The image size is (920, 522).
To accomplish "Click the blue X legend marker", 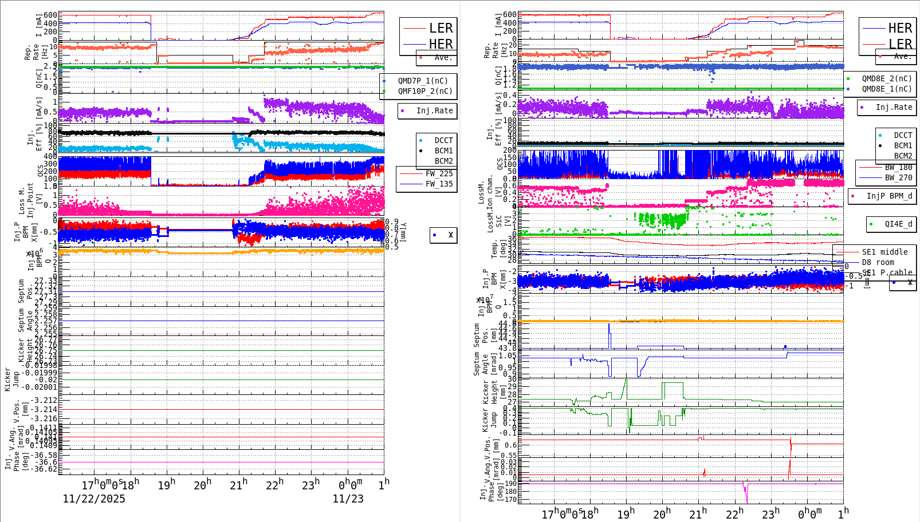I will click(435, 235).
